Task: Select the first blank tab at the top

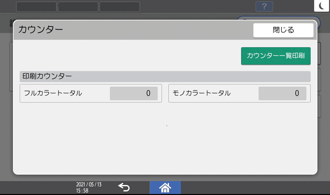Action: pos(36,7)
